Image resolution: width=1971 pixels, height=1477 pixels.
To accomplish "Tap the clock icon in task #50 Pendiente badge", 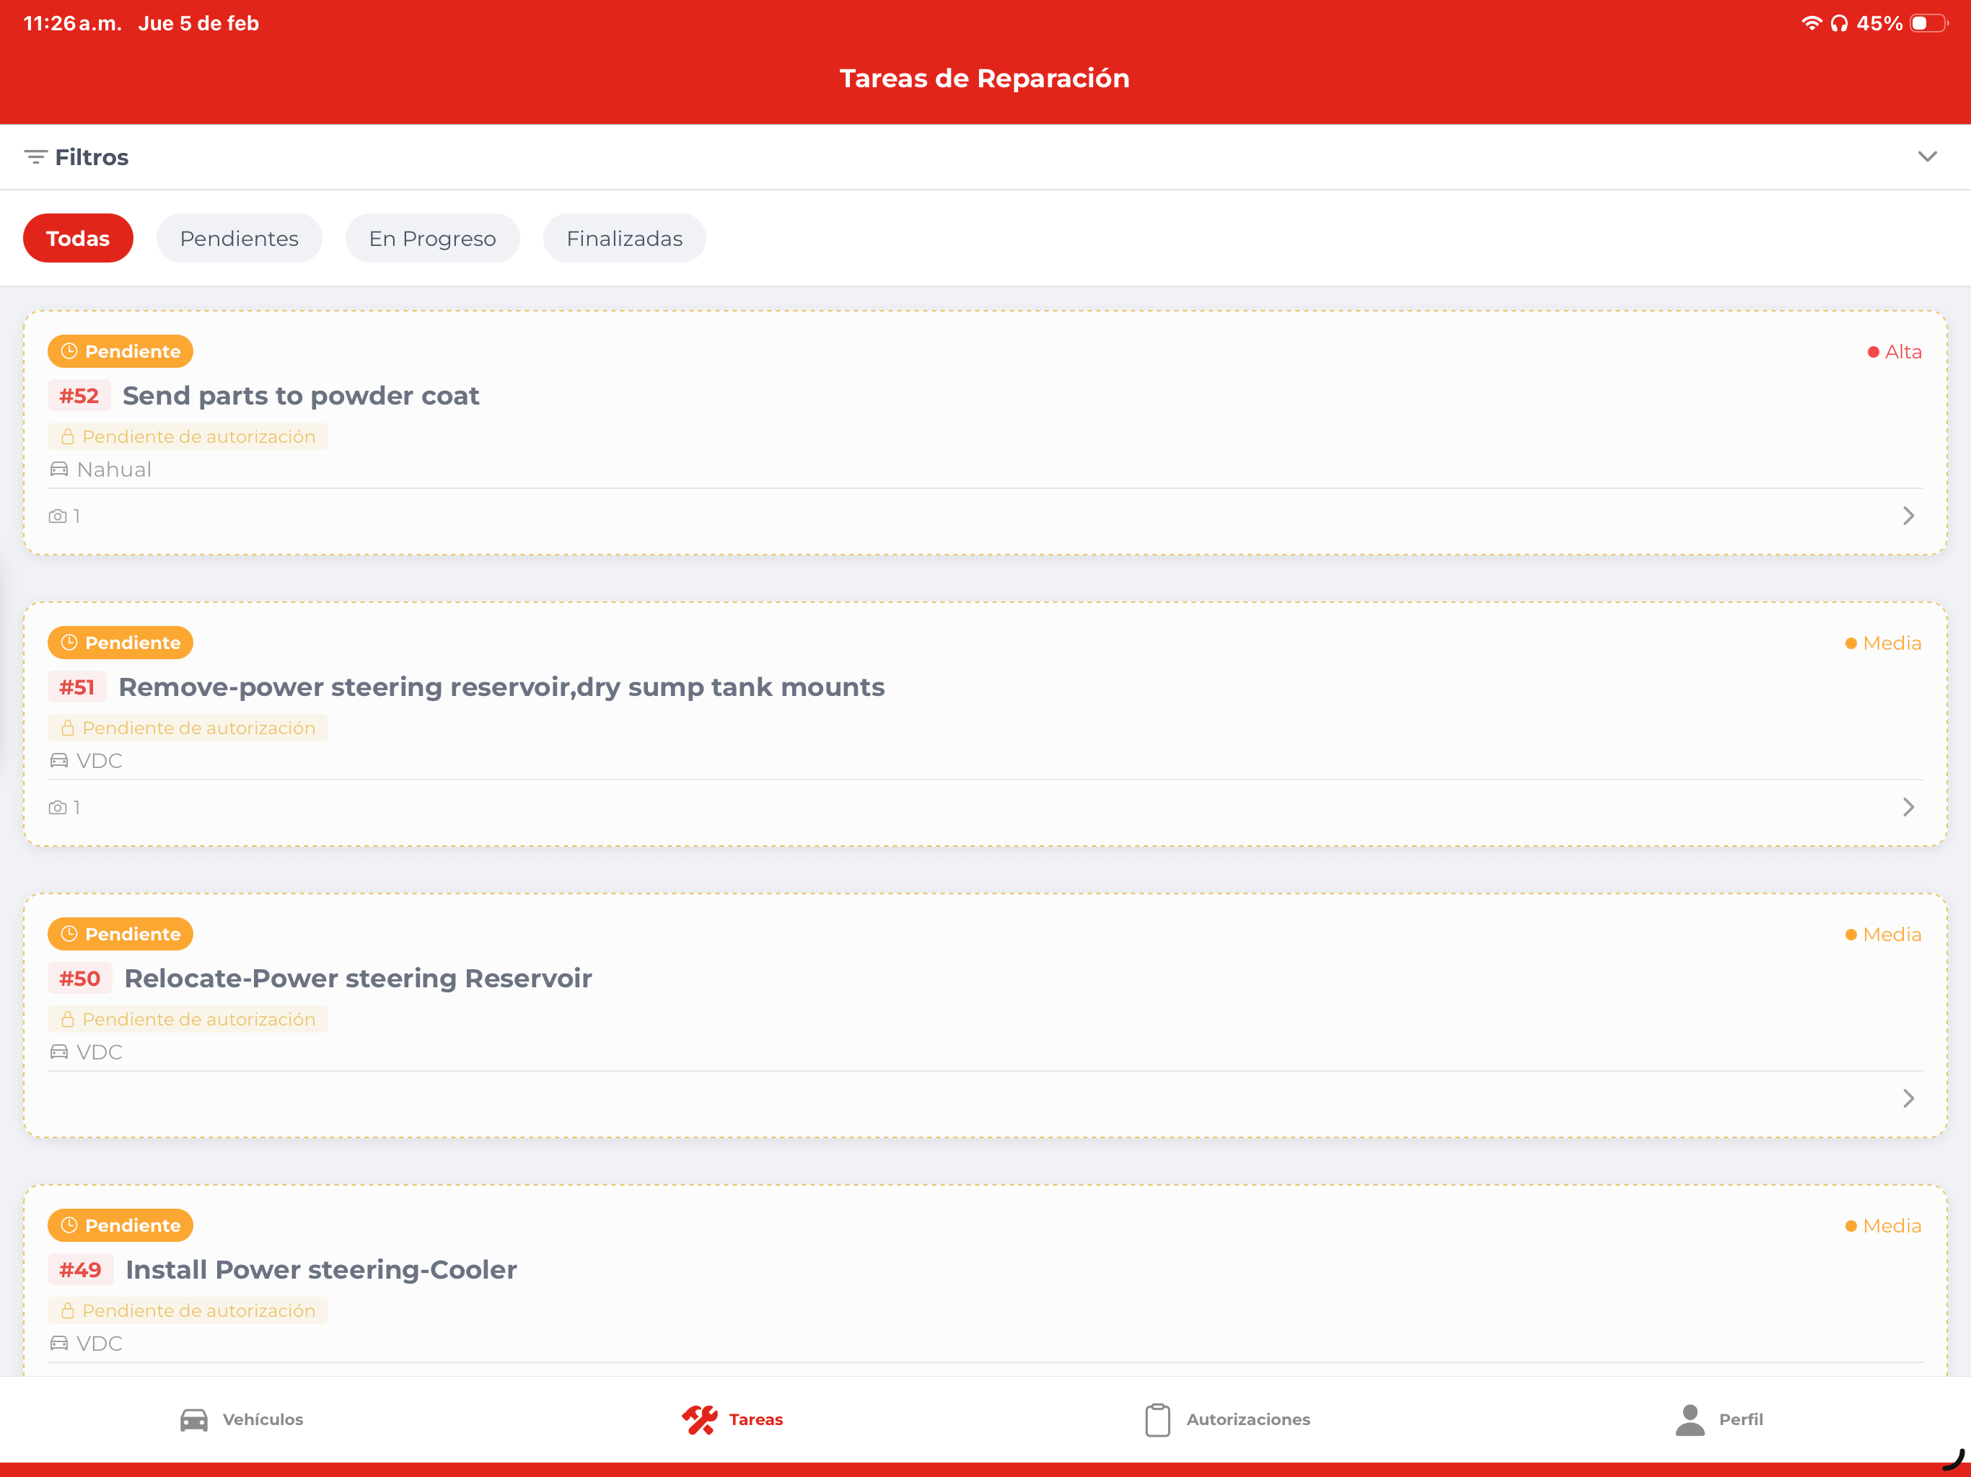I will tap(69, 934).
